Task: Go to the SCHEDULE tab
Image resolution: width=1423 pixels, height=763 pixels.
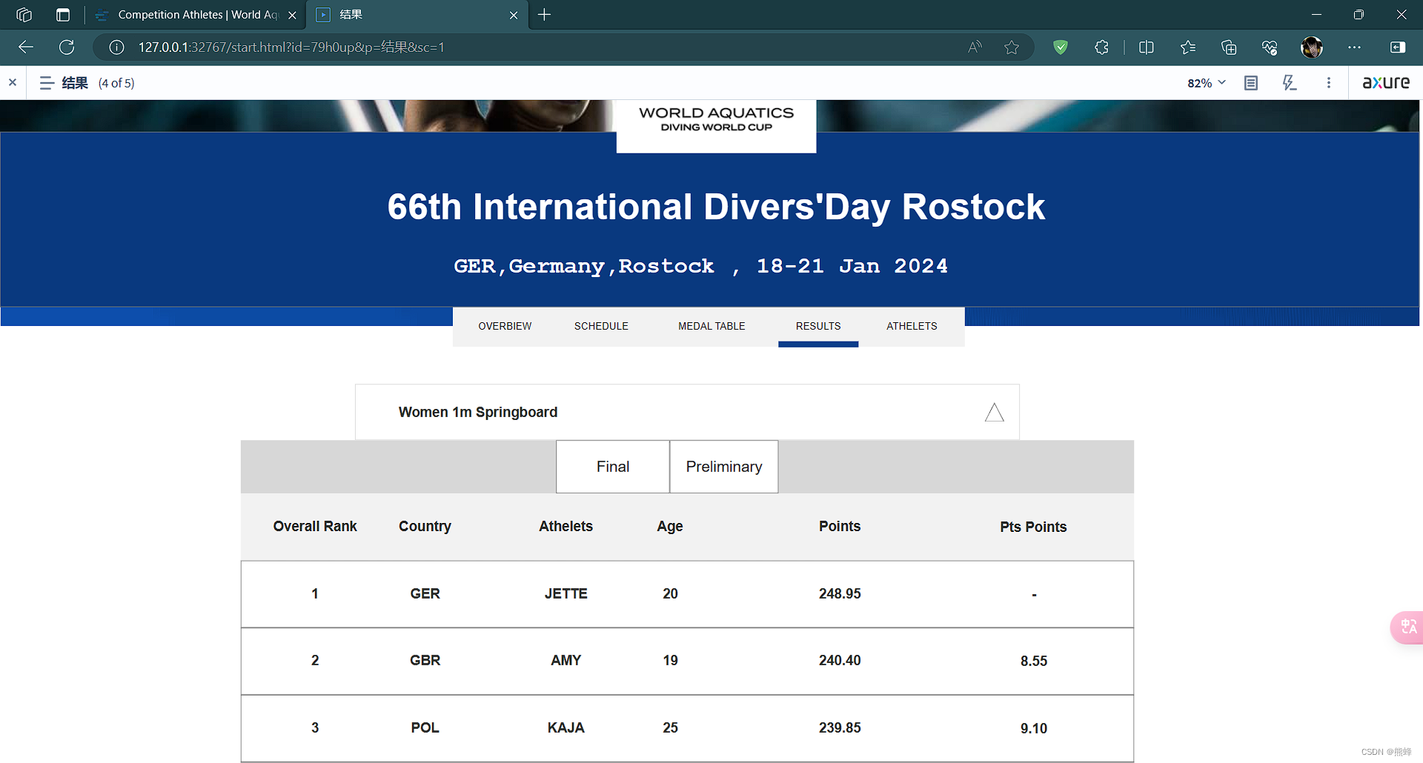Action: coord(601,326)
